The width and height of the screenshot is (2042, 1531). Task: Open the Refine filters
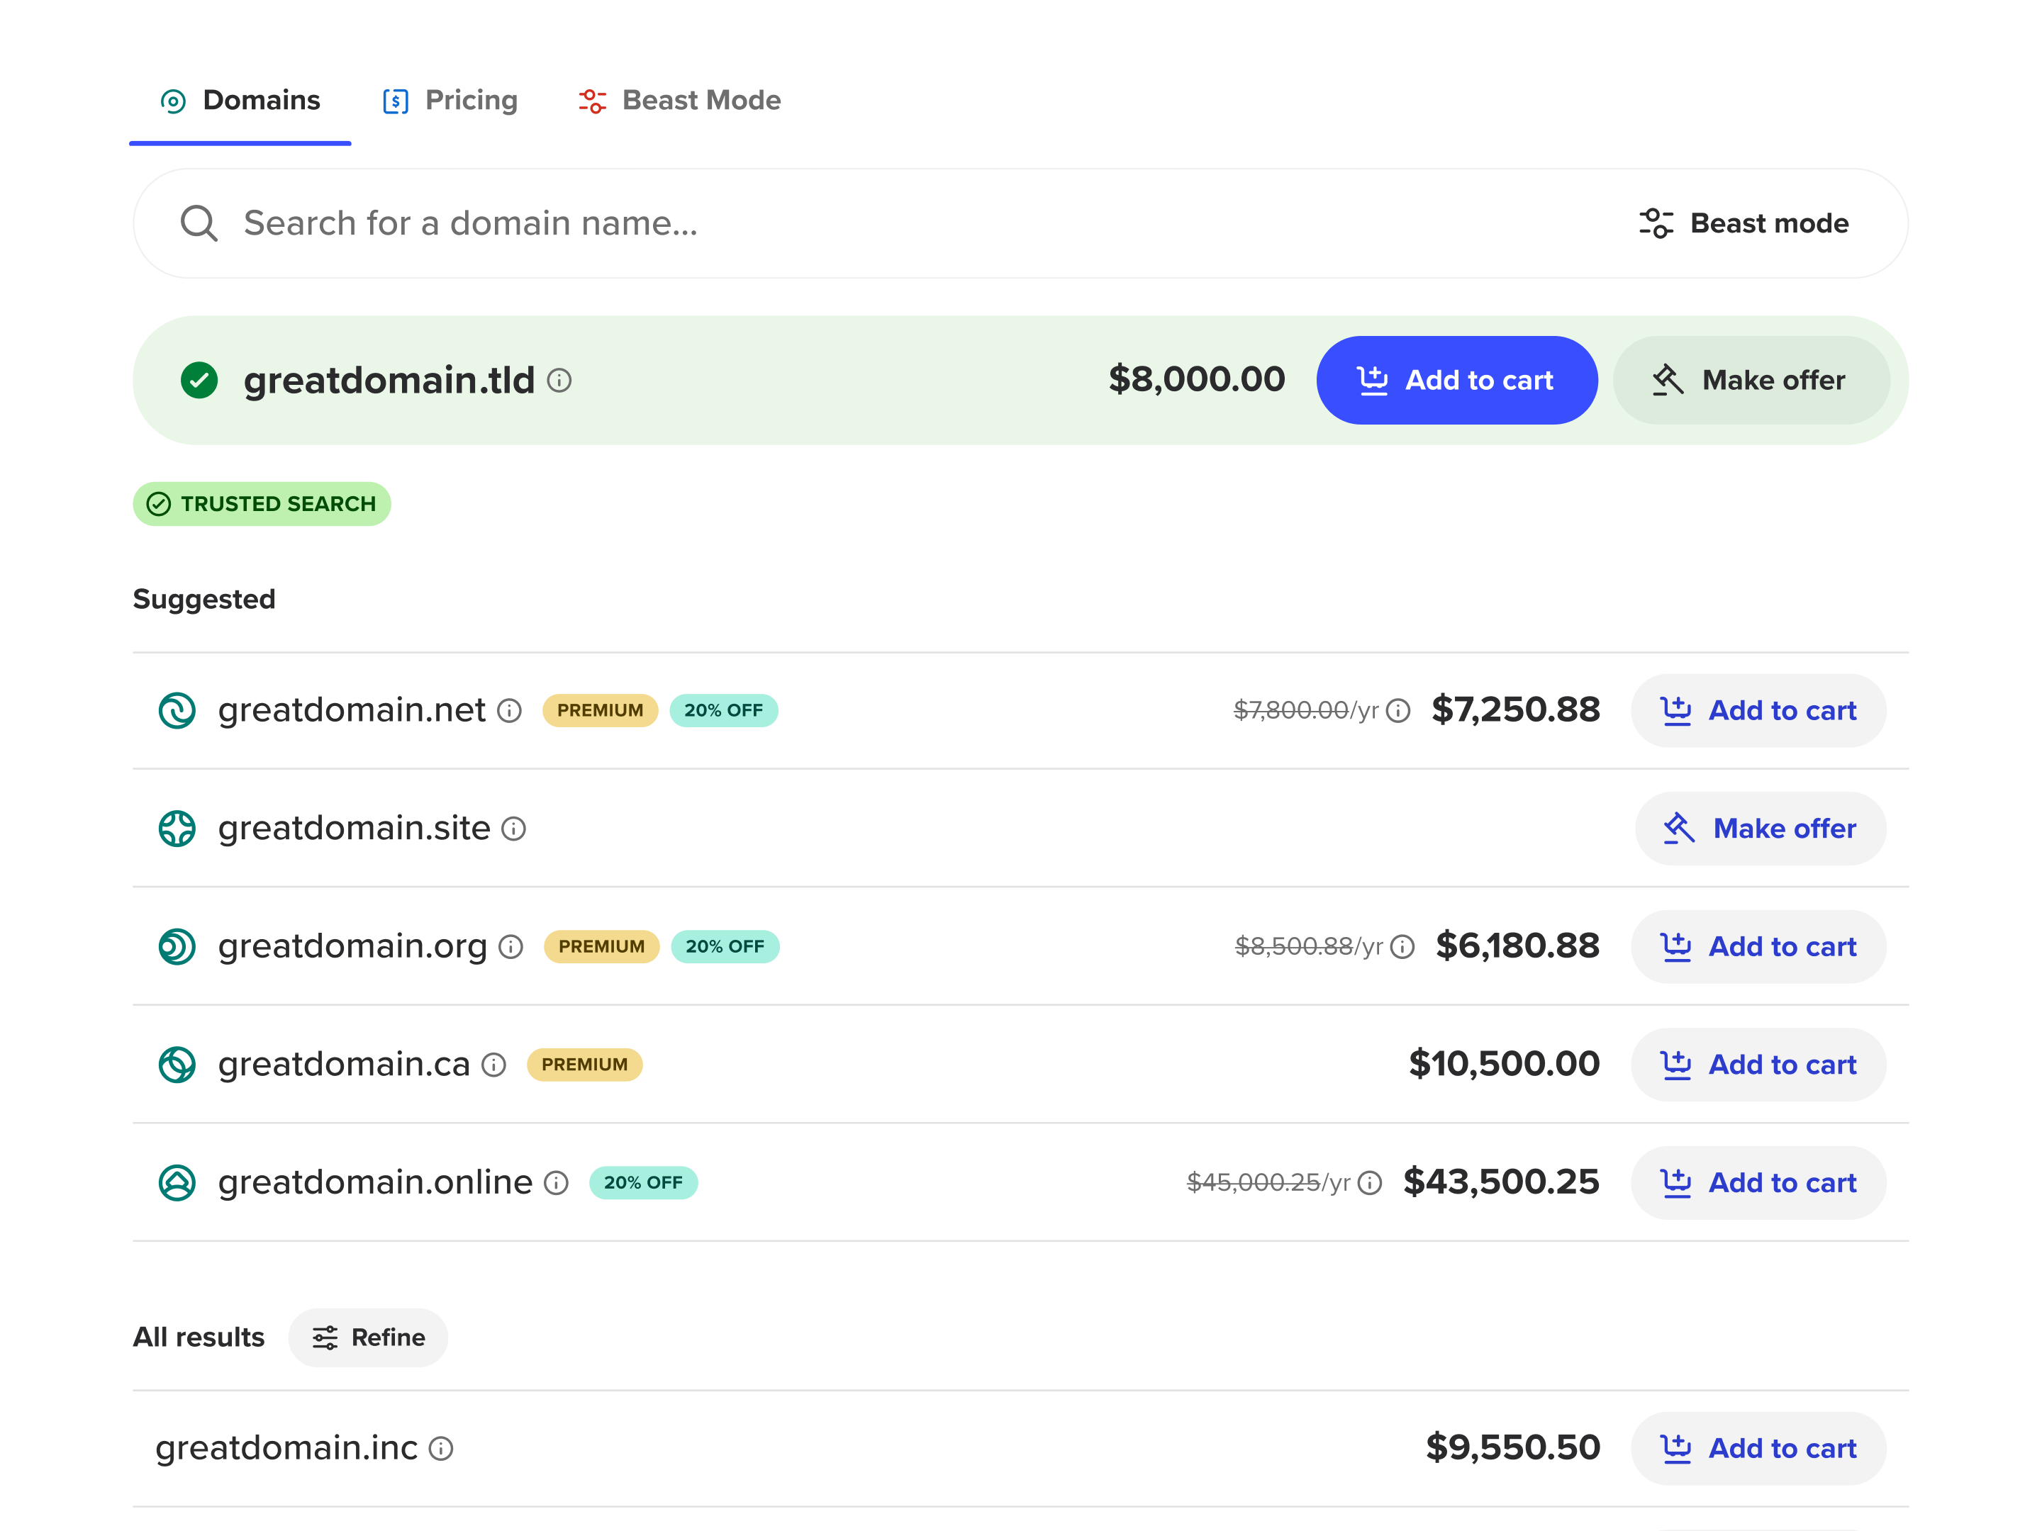[367, 1337]
